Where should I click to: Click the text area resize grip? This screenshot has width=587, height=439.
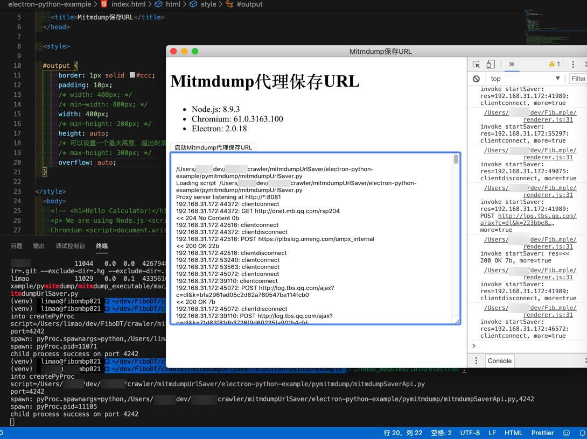[457, 321]
